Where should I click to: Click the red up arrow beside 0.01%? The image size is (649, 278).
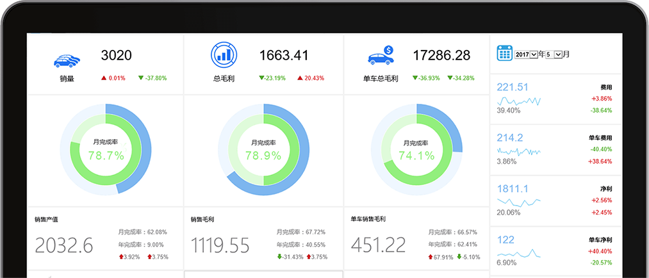tap(103, 78)
